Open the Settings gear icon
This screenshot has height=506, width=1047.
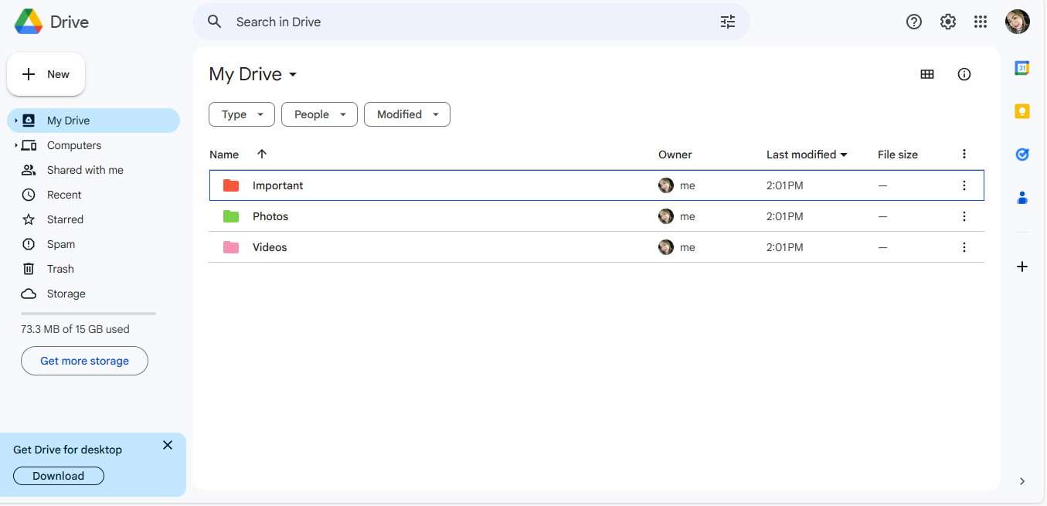coord(948,22)
